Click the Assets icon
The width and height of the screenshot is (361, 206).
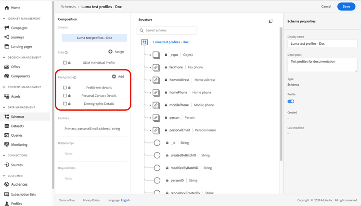click(7, 96)
